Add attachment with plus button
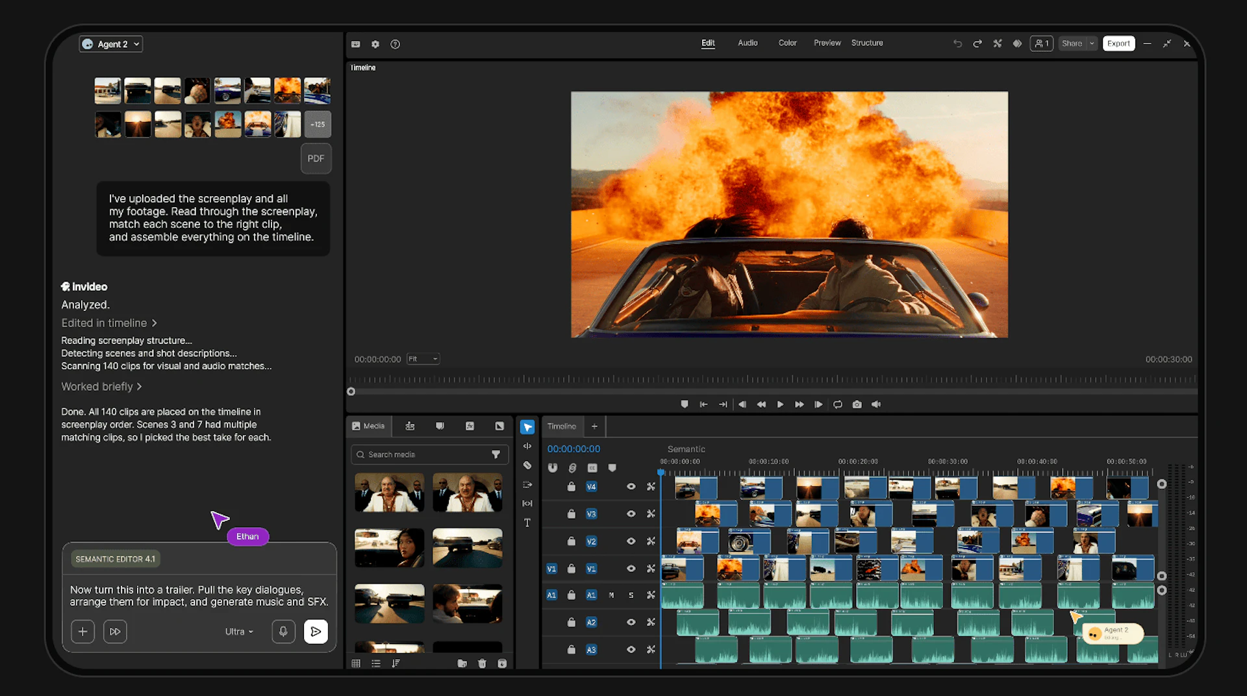The width and height of the screenshot is (1247, 696). [82, 631]
